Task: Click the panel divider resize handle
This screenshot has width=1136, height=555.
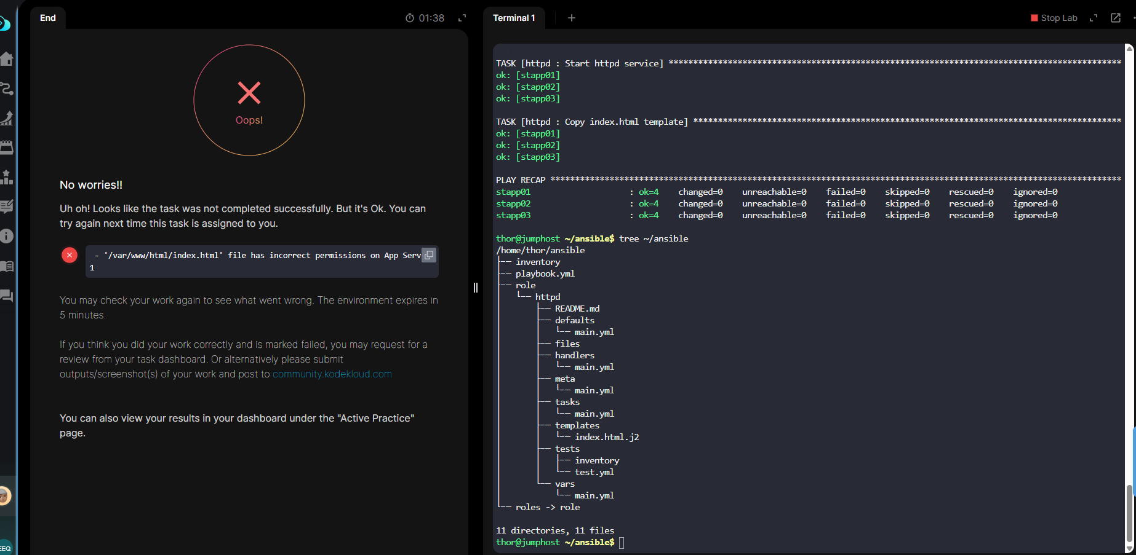Action: tap(476, 288)
